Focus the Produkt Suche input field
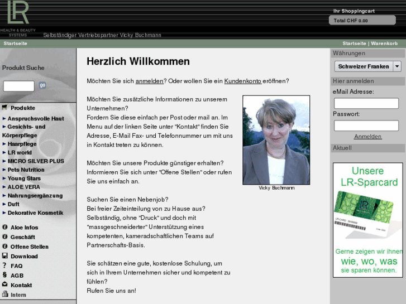This screenshot has height=304, width=406. point(18,86)
